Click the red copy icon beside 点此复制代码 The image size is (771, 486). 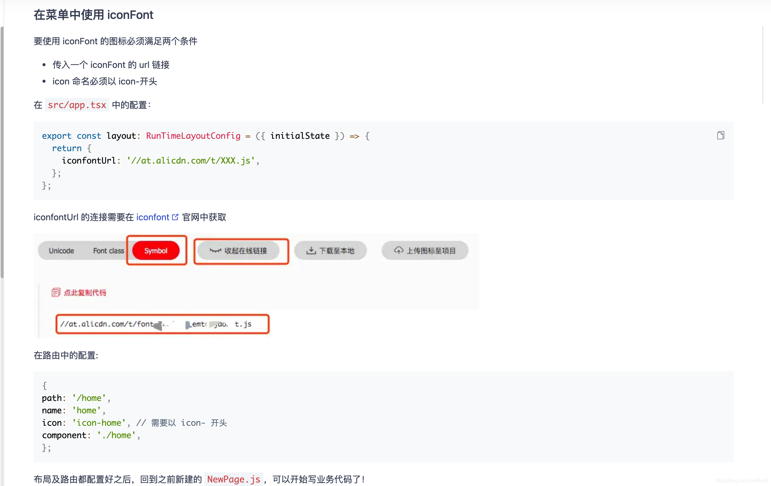tap(56, 292)
